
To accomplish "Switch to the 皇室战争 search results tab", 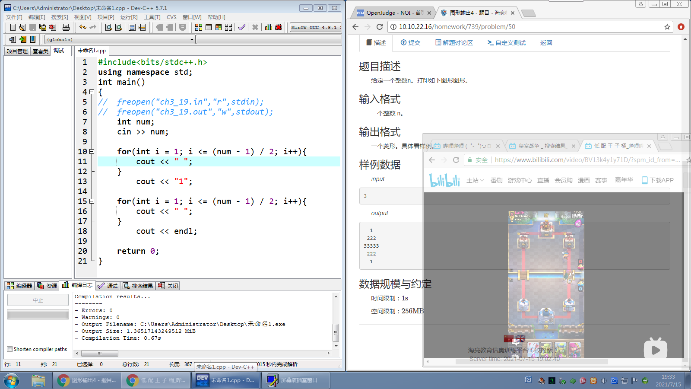I will [x=542, y=146].
